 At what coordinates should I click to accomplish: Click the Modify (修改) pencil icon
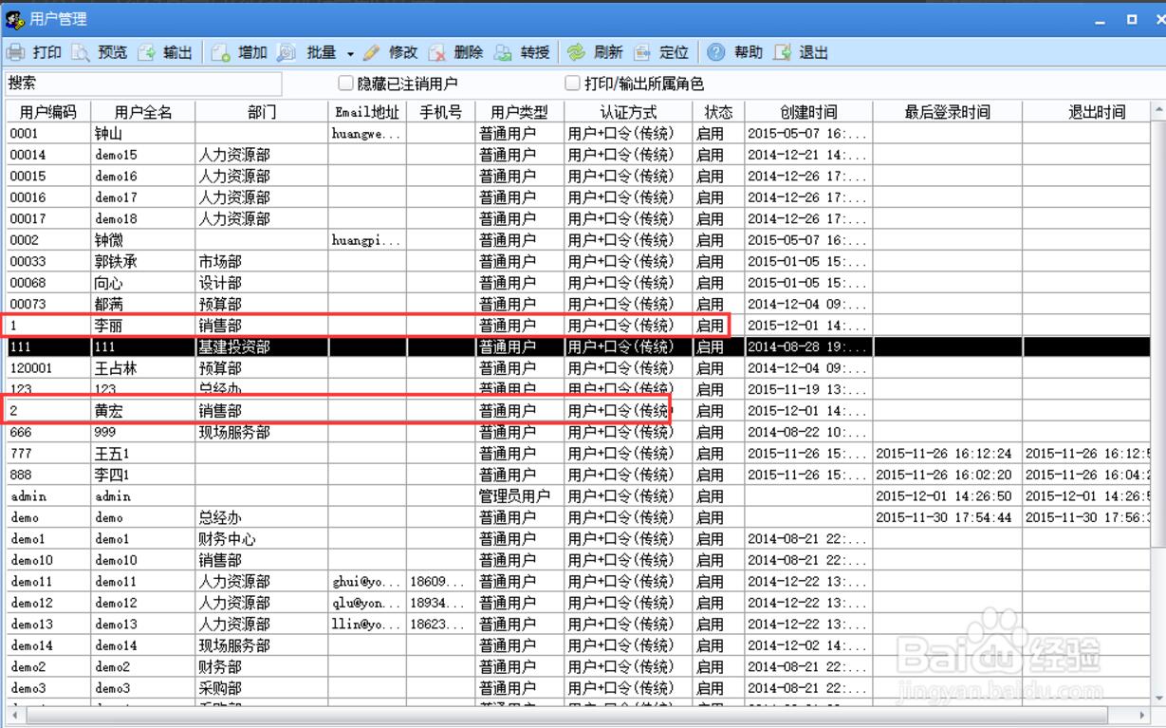click(371, 52)
